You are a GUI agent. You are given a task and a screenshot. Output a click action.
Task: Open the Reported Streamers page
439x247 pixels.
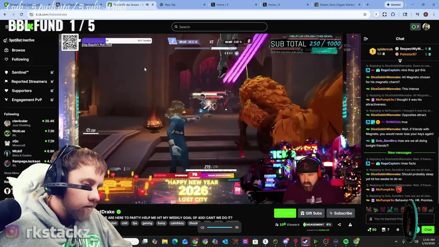click(29, 81)
